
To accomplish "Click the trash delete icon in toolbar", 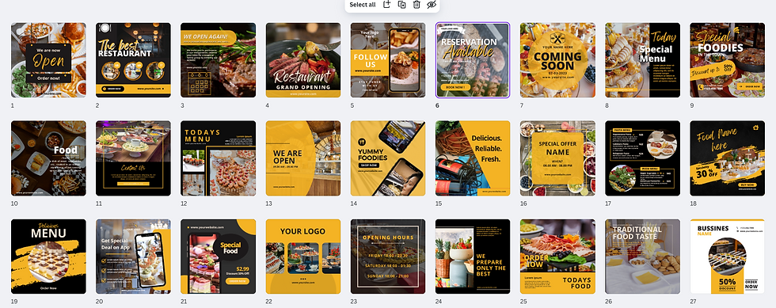I will (417, 5).
